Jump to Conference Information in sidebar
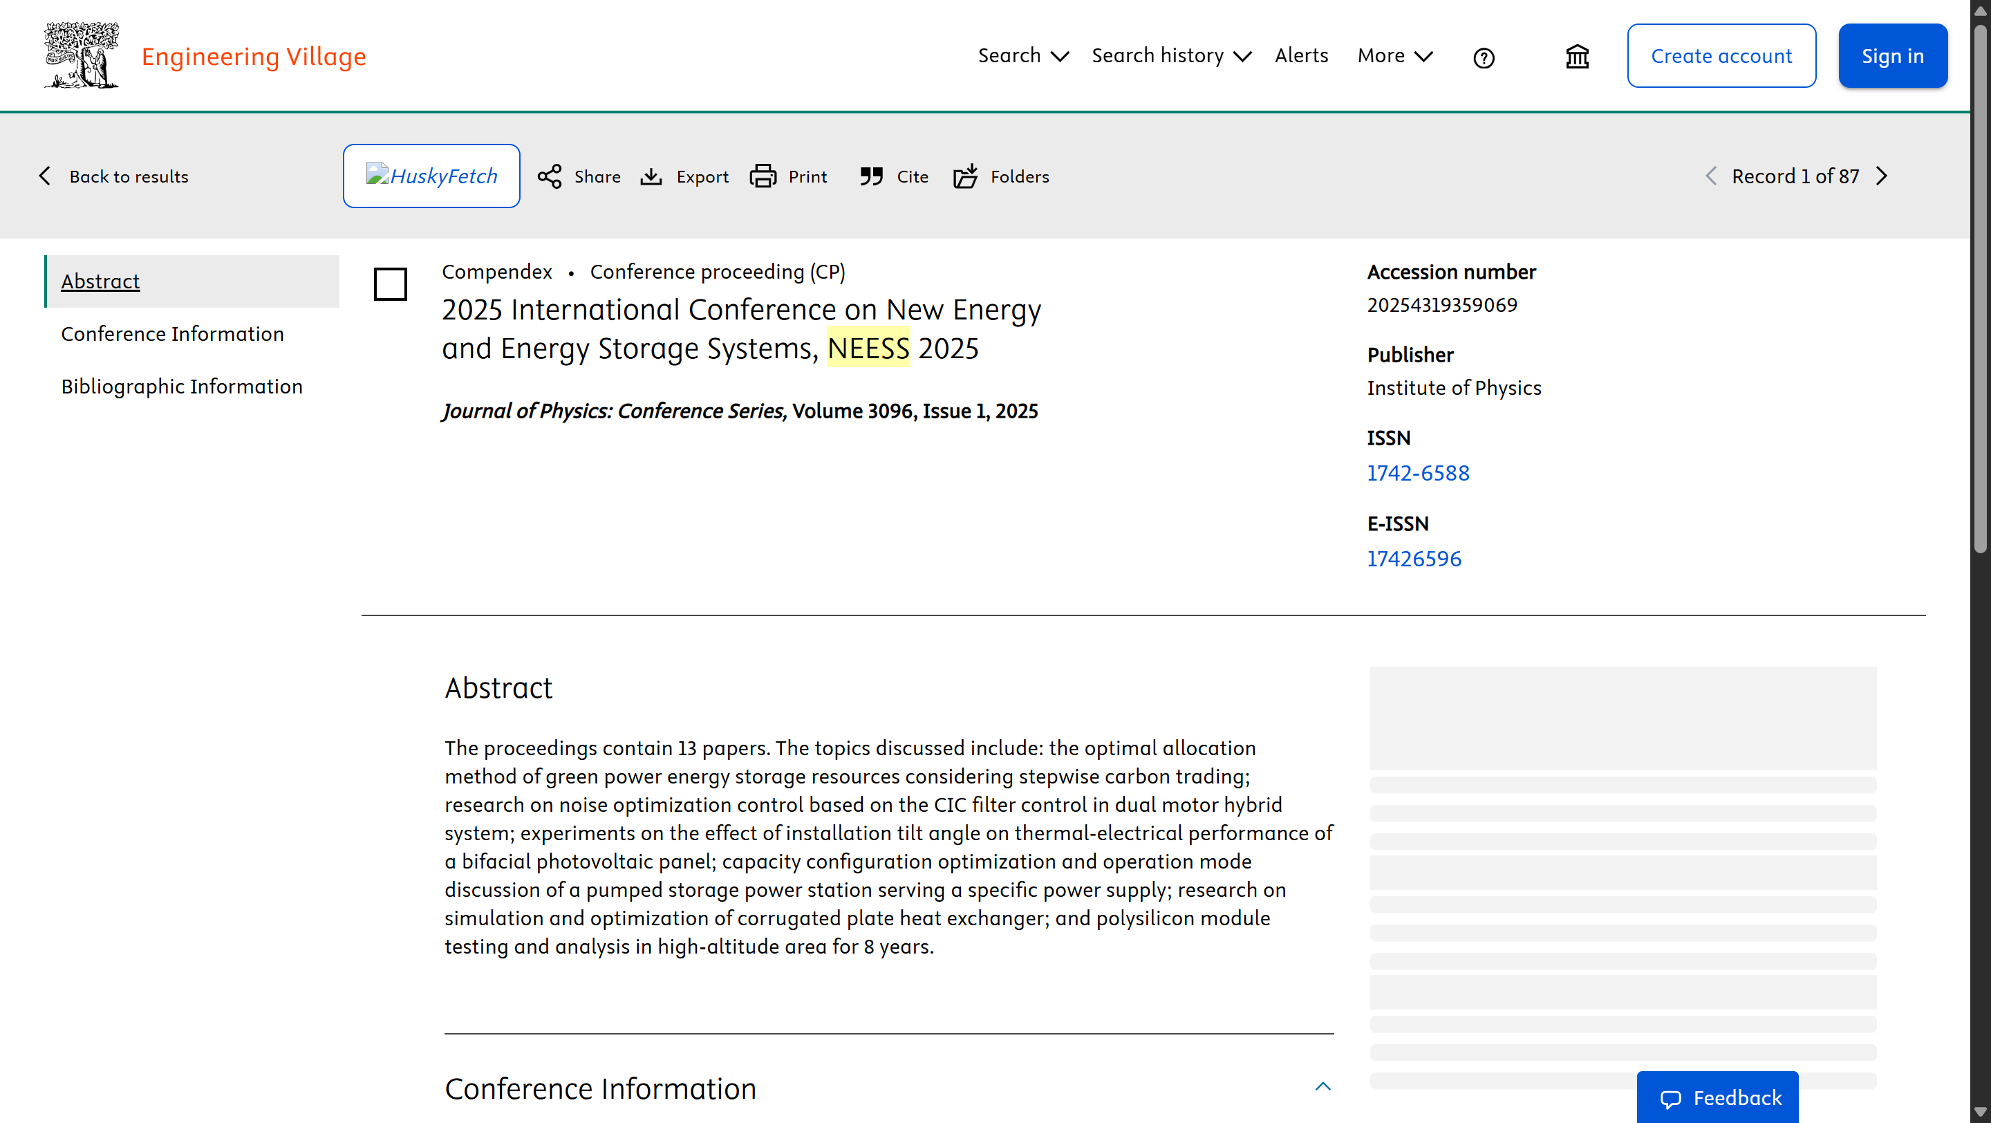 pos(172,334)
